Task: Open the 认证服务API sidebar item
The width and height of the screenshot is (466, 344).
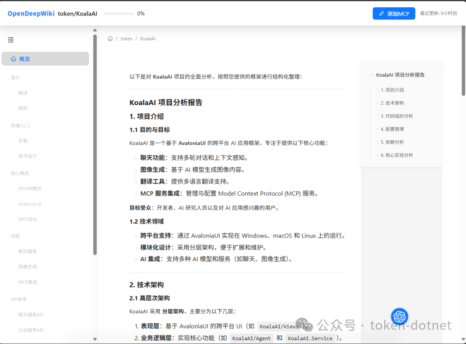Action: click(x=31, y=330)
